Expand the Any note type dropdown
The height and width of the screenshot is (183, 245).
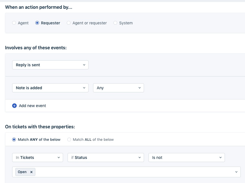[118, 88]
